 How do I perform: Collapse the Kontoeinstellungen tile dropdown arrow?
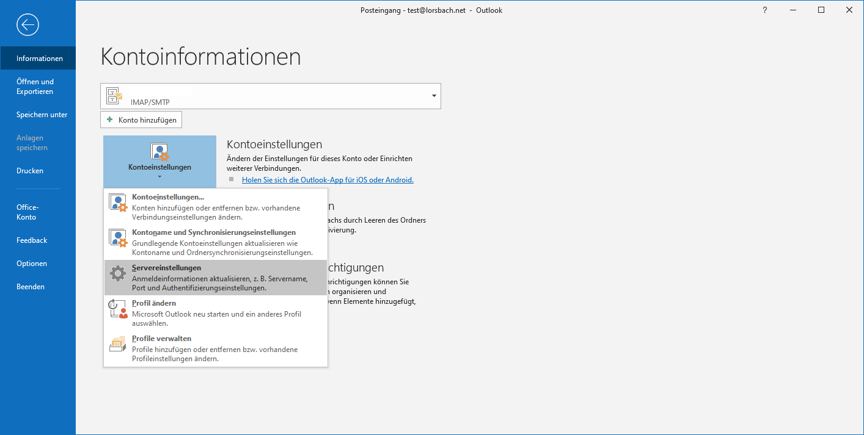click(x=159, y=177)
